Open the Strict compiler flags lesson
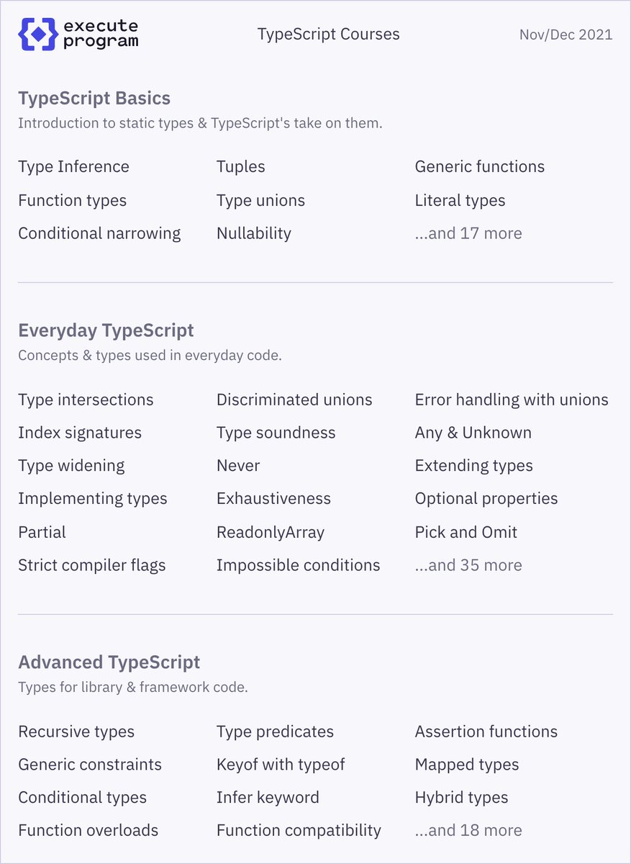The image size is (631, 864). coord(92,565)
